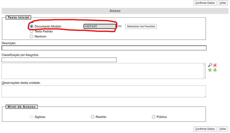
Task: Click the bottom Voltar button
Action: coord(223,129)
